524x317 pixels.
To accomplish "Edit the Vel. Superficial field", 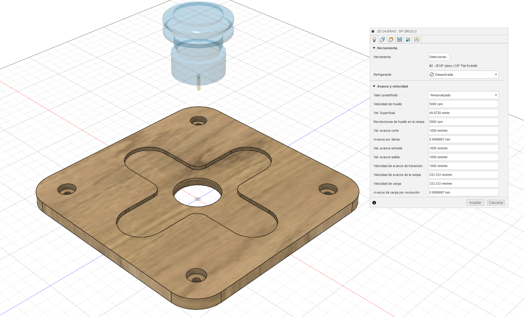I will [x=463, y=113].
